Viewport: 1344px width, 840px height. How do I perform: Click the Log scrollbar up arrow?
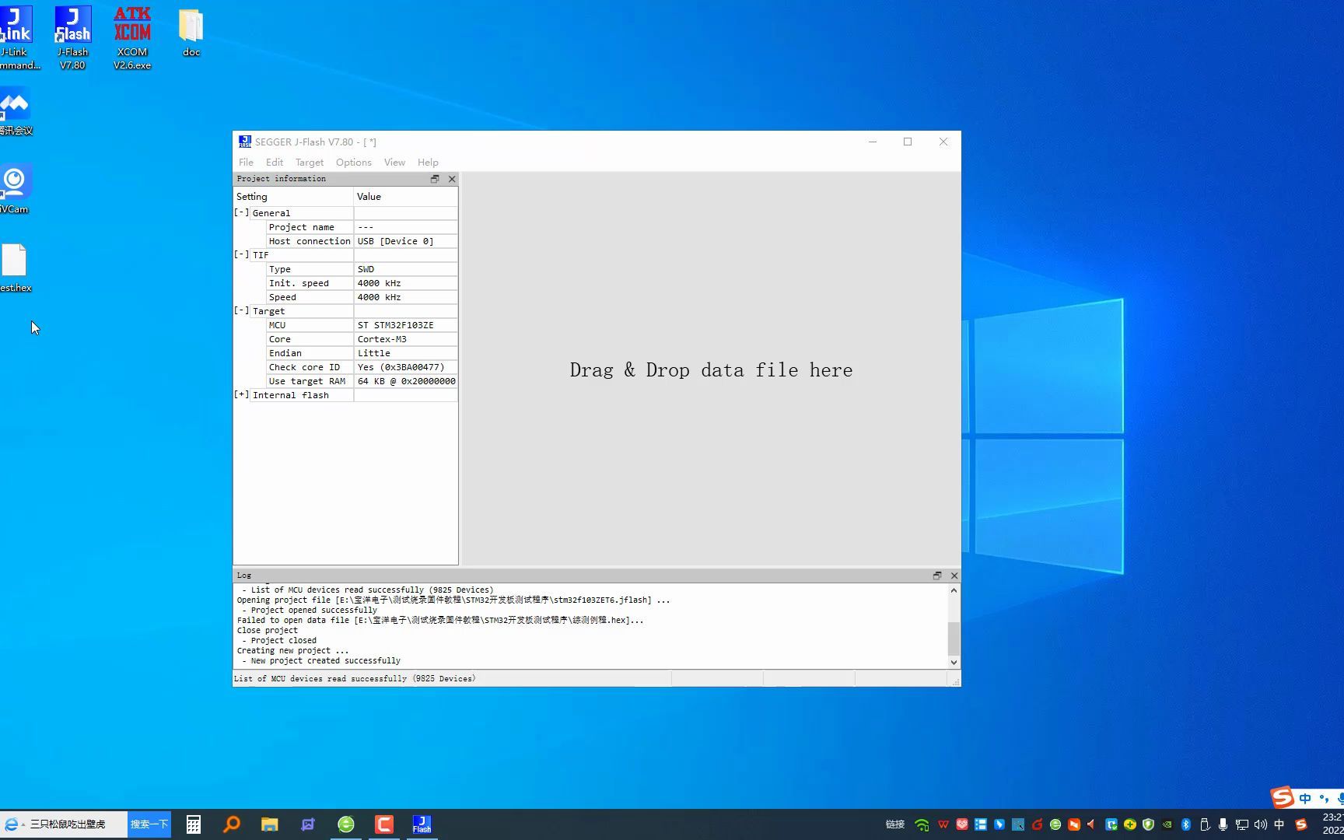(954, 590)
